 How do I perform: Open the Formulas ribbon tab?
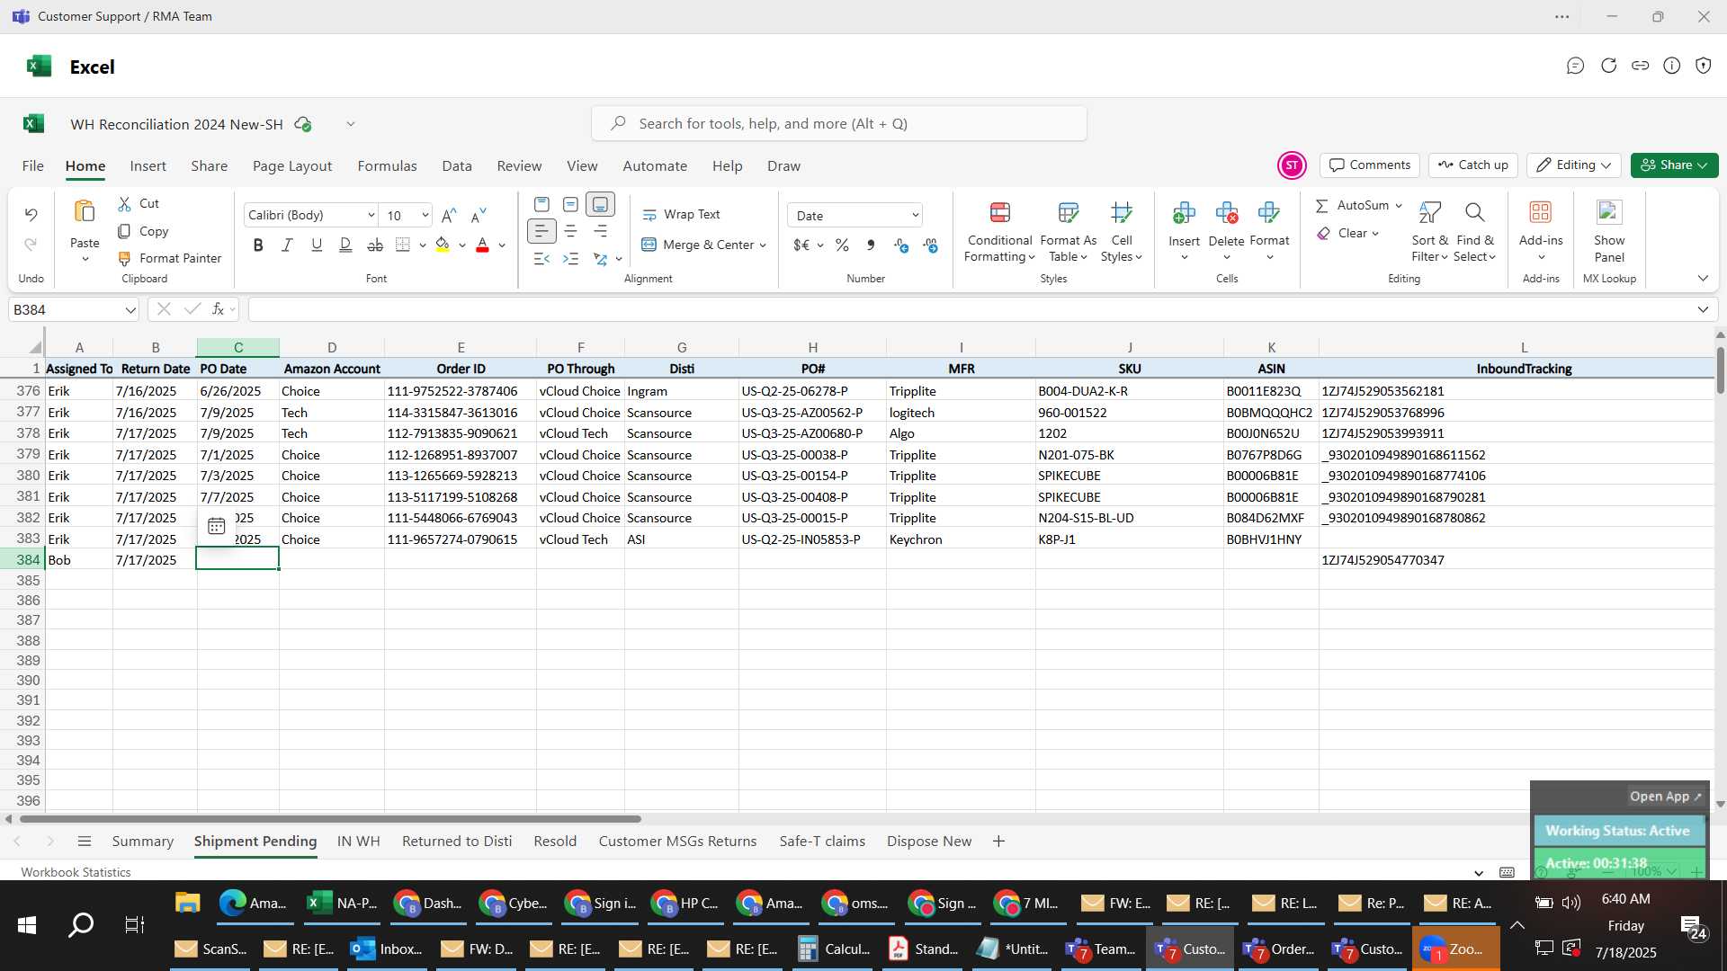coord(387,166)
